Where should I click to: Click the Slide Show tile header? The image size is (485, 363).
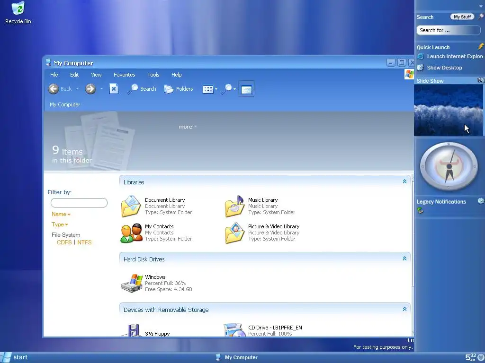[x=449, y=80]
